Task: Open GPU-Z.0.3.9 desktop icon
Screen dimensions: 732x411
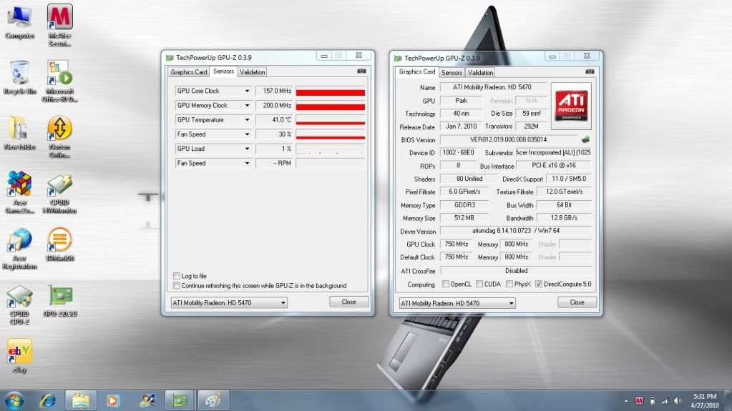Action: tap(60, 300)
